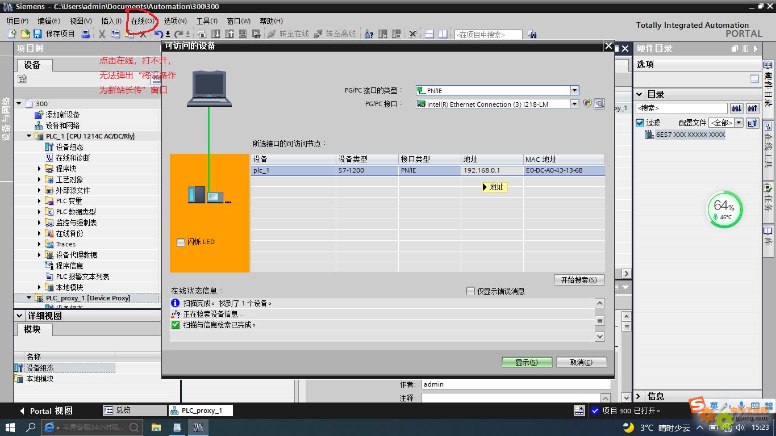
Task: Open the 工具(T) menu
Action: (207, 21)
